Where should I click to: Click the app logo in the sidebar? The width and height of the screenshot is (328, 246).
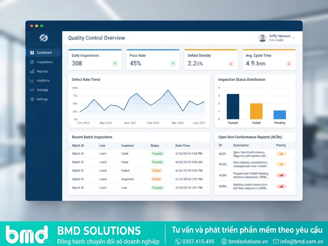pos(44,38)
